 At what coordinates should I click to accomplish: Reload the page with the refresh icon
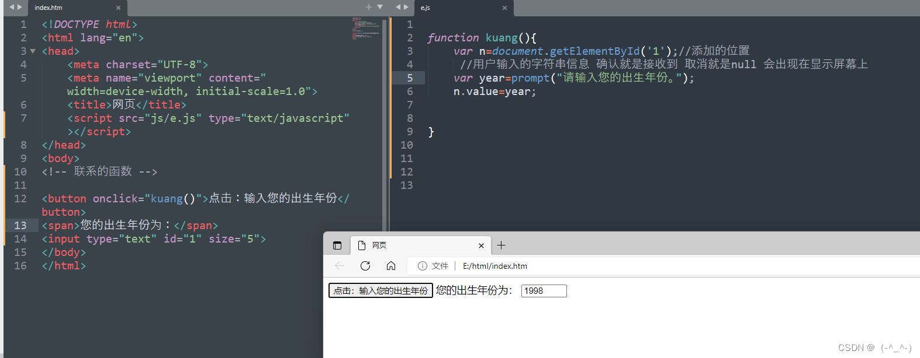tap(365, 266)
